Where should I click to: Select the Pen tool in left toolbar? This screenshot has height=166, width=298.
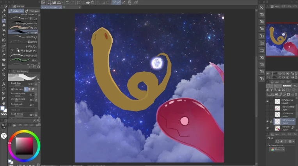[4, 11]
